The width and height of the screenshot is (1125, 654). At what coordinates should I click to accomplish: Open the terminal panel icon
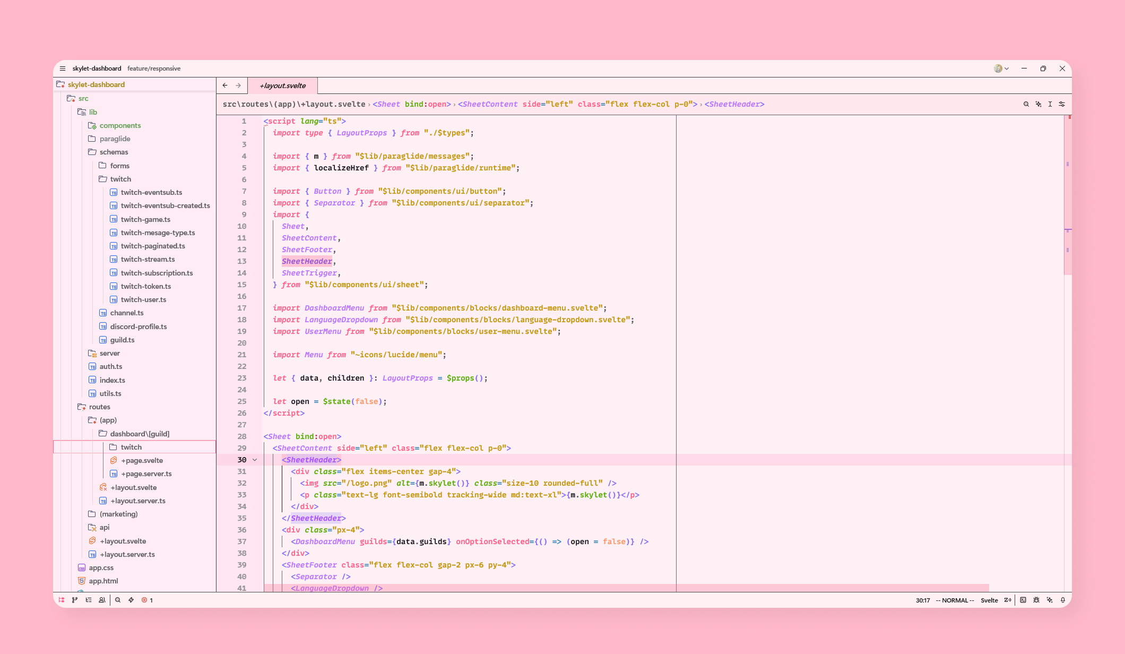(x=1023, y=600)
